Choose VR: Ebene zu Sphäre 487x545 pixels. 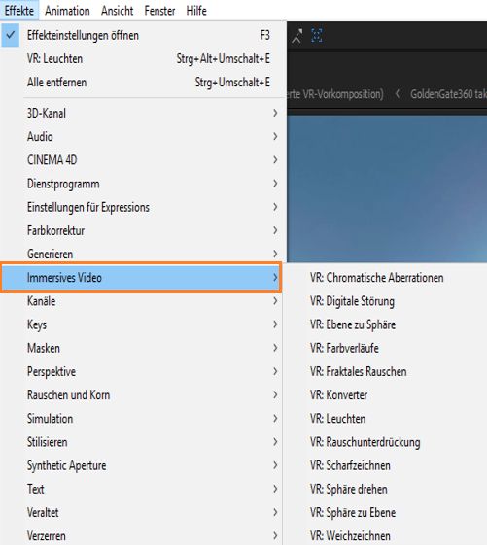pos(353,324)
